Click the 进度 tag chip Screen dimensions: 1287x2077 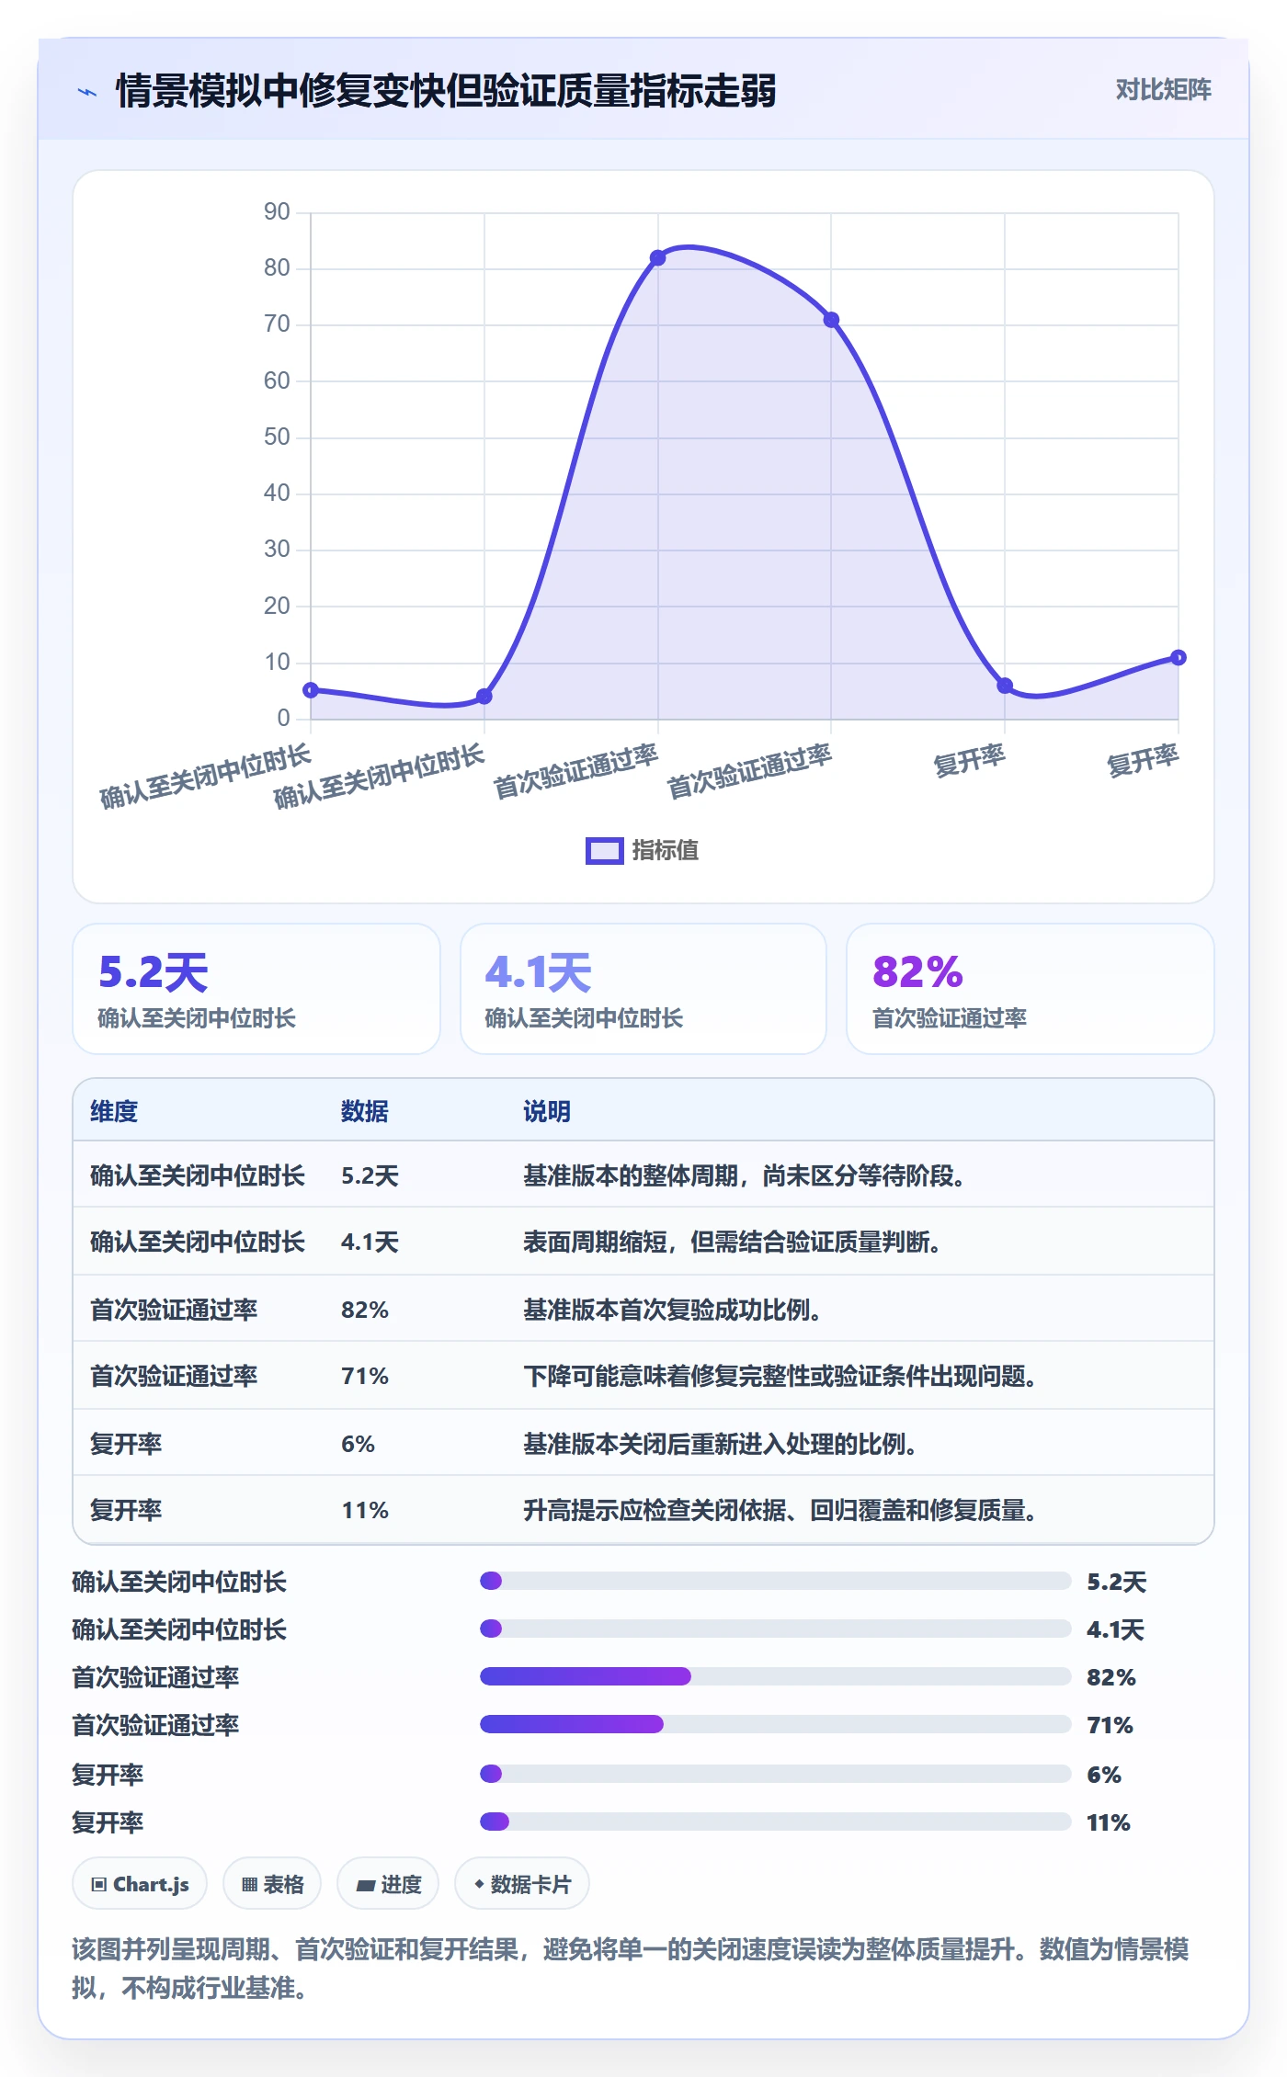(388, 1884)
